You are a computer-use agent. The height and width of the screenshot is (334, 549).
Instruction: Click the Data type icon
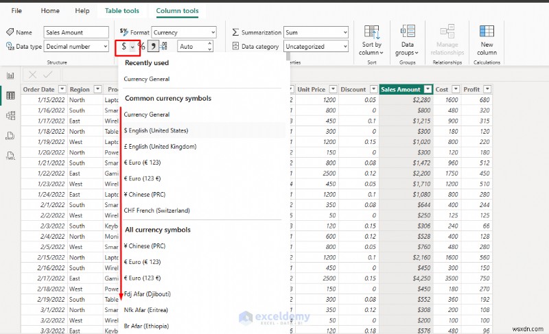click(x=10, y=46)
